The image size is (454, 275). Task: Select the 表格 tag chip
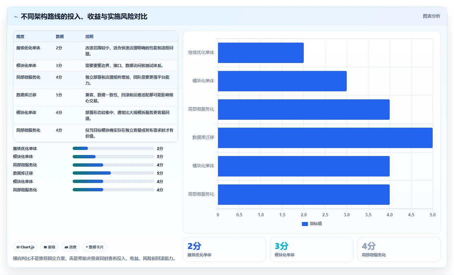[x=49, y=247]
